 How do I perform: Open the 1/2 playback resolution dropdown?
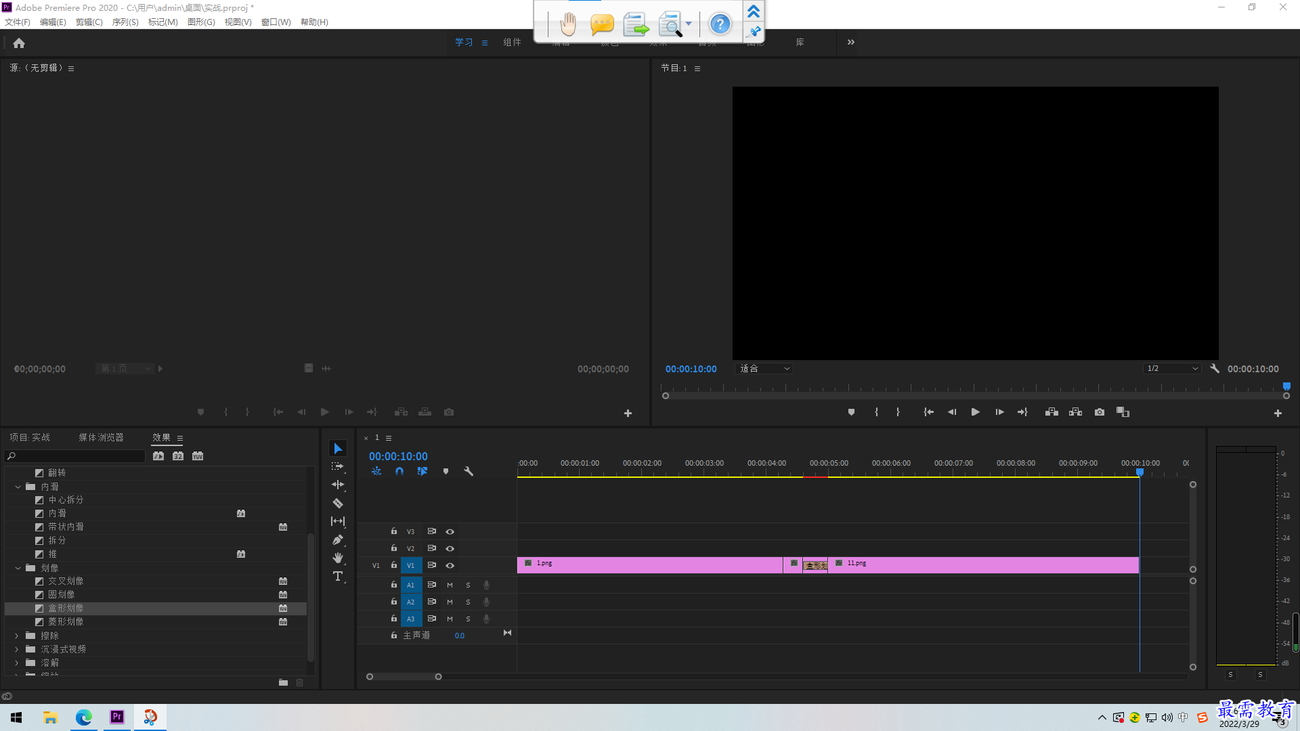[x=1172, y=369]
